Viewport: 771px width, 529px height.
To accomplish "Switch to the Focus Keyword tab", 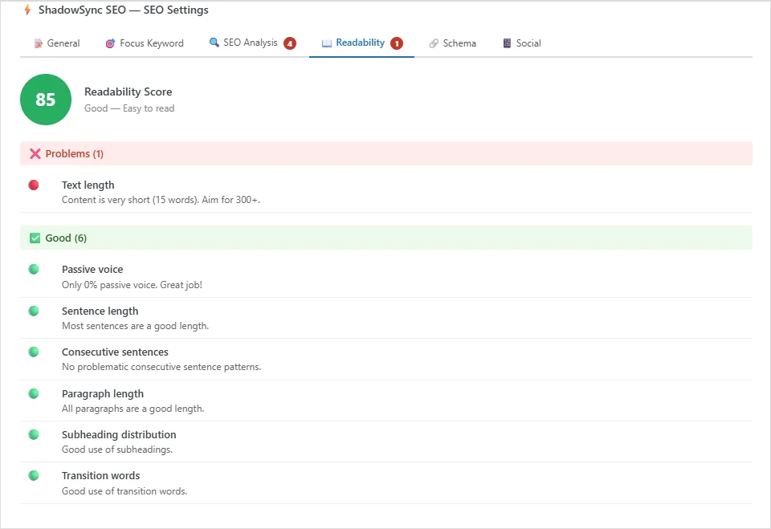I will (x=145, y=43).
